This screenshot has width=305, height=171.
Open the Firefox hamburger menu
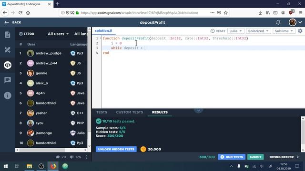point(301,13)
